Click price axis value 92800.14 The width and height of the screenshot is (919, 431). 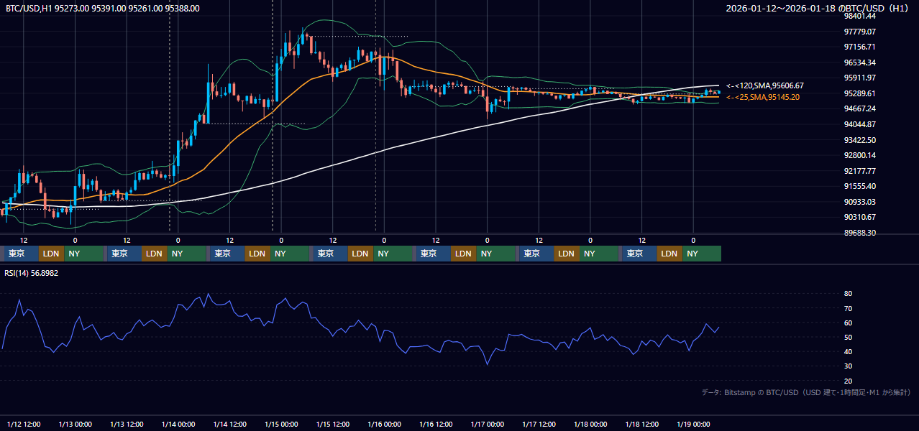coord(859,155)
